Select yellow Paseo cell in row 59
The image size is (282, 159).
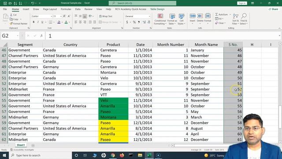(113, 123)
